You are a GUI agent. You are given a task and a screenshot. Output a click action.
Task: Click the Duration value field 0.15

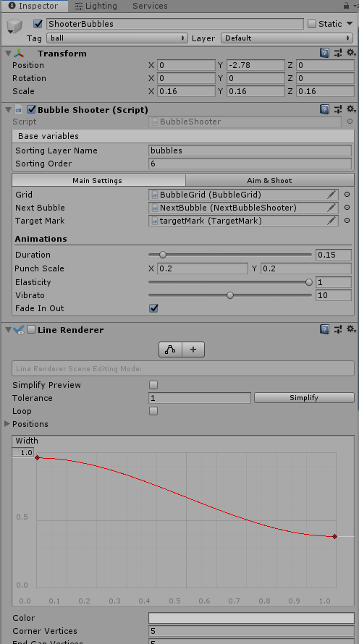[x=334, y=255]
